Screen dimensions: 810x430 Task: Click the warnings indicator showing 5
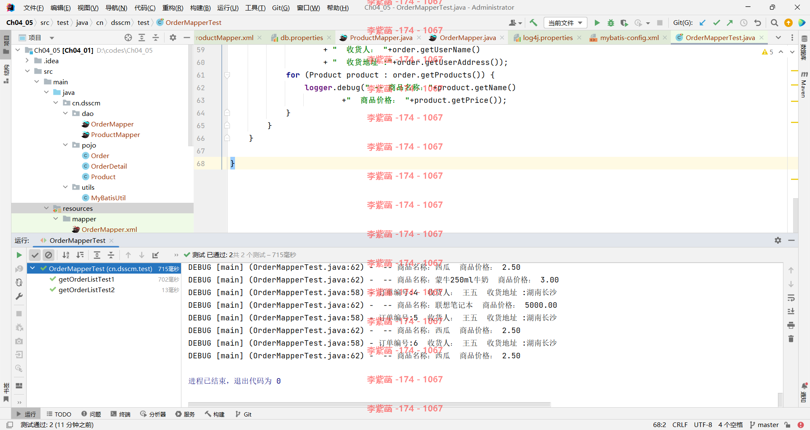point(767,52)
